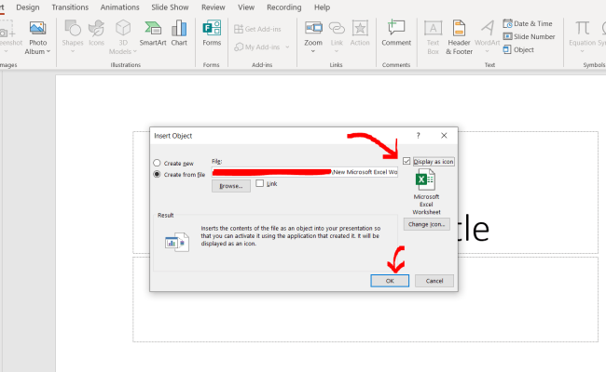Insert Slide Number
606x372 pixels.
coord(530,36)
